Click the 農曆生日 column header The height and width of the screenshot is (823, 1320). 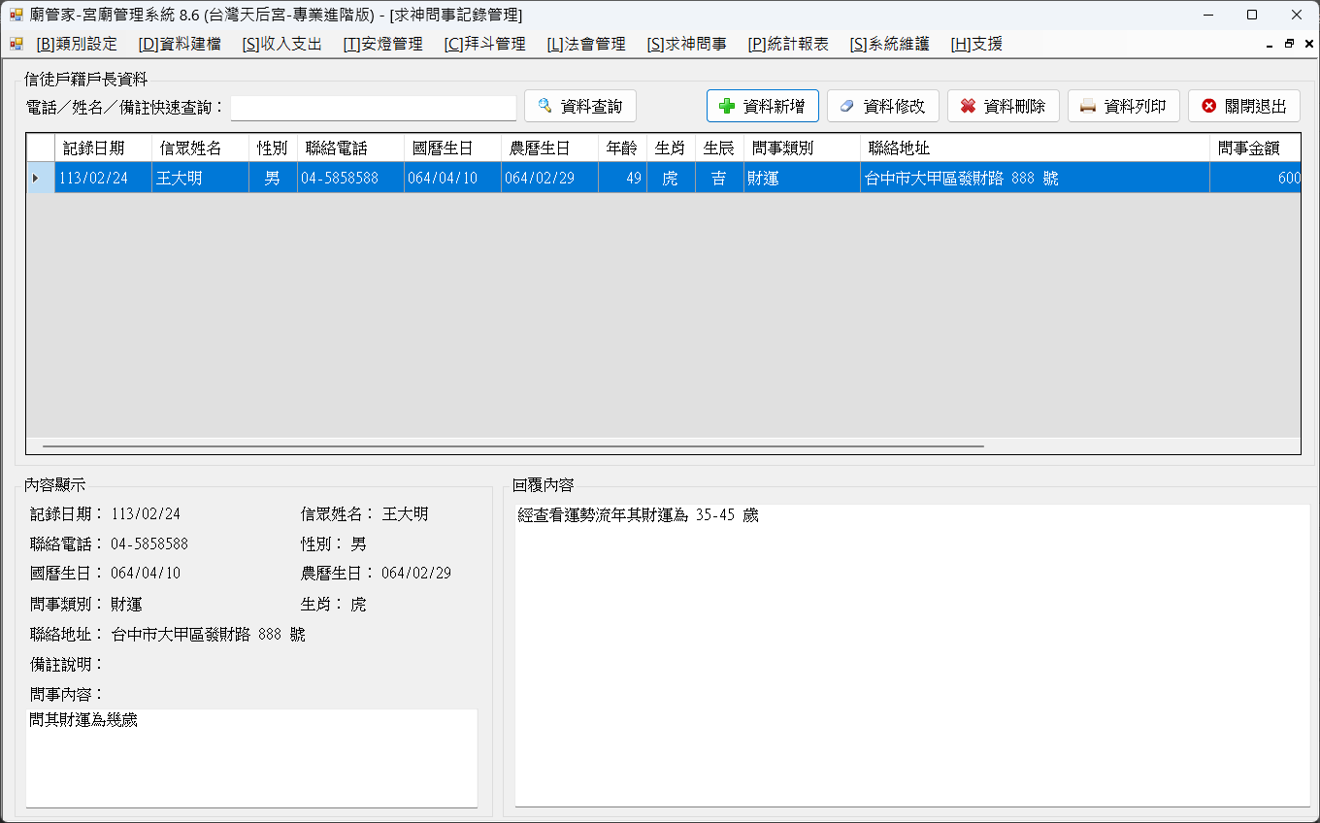549,148
